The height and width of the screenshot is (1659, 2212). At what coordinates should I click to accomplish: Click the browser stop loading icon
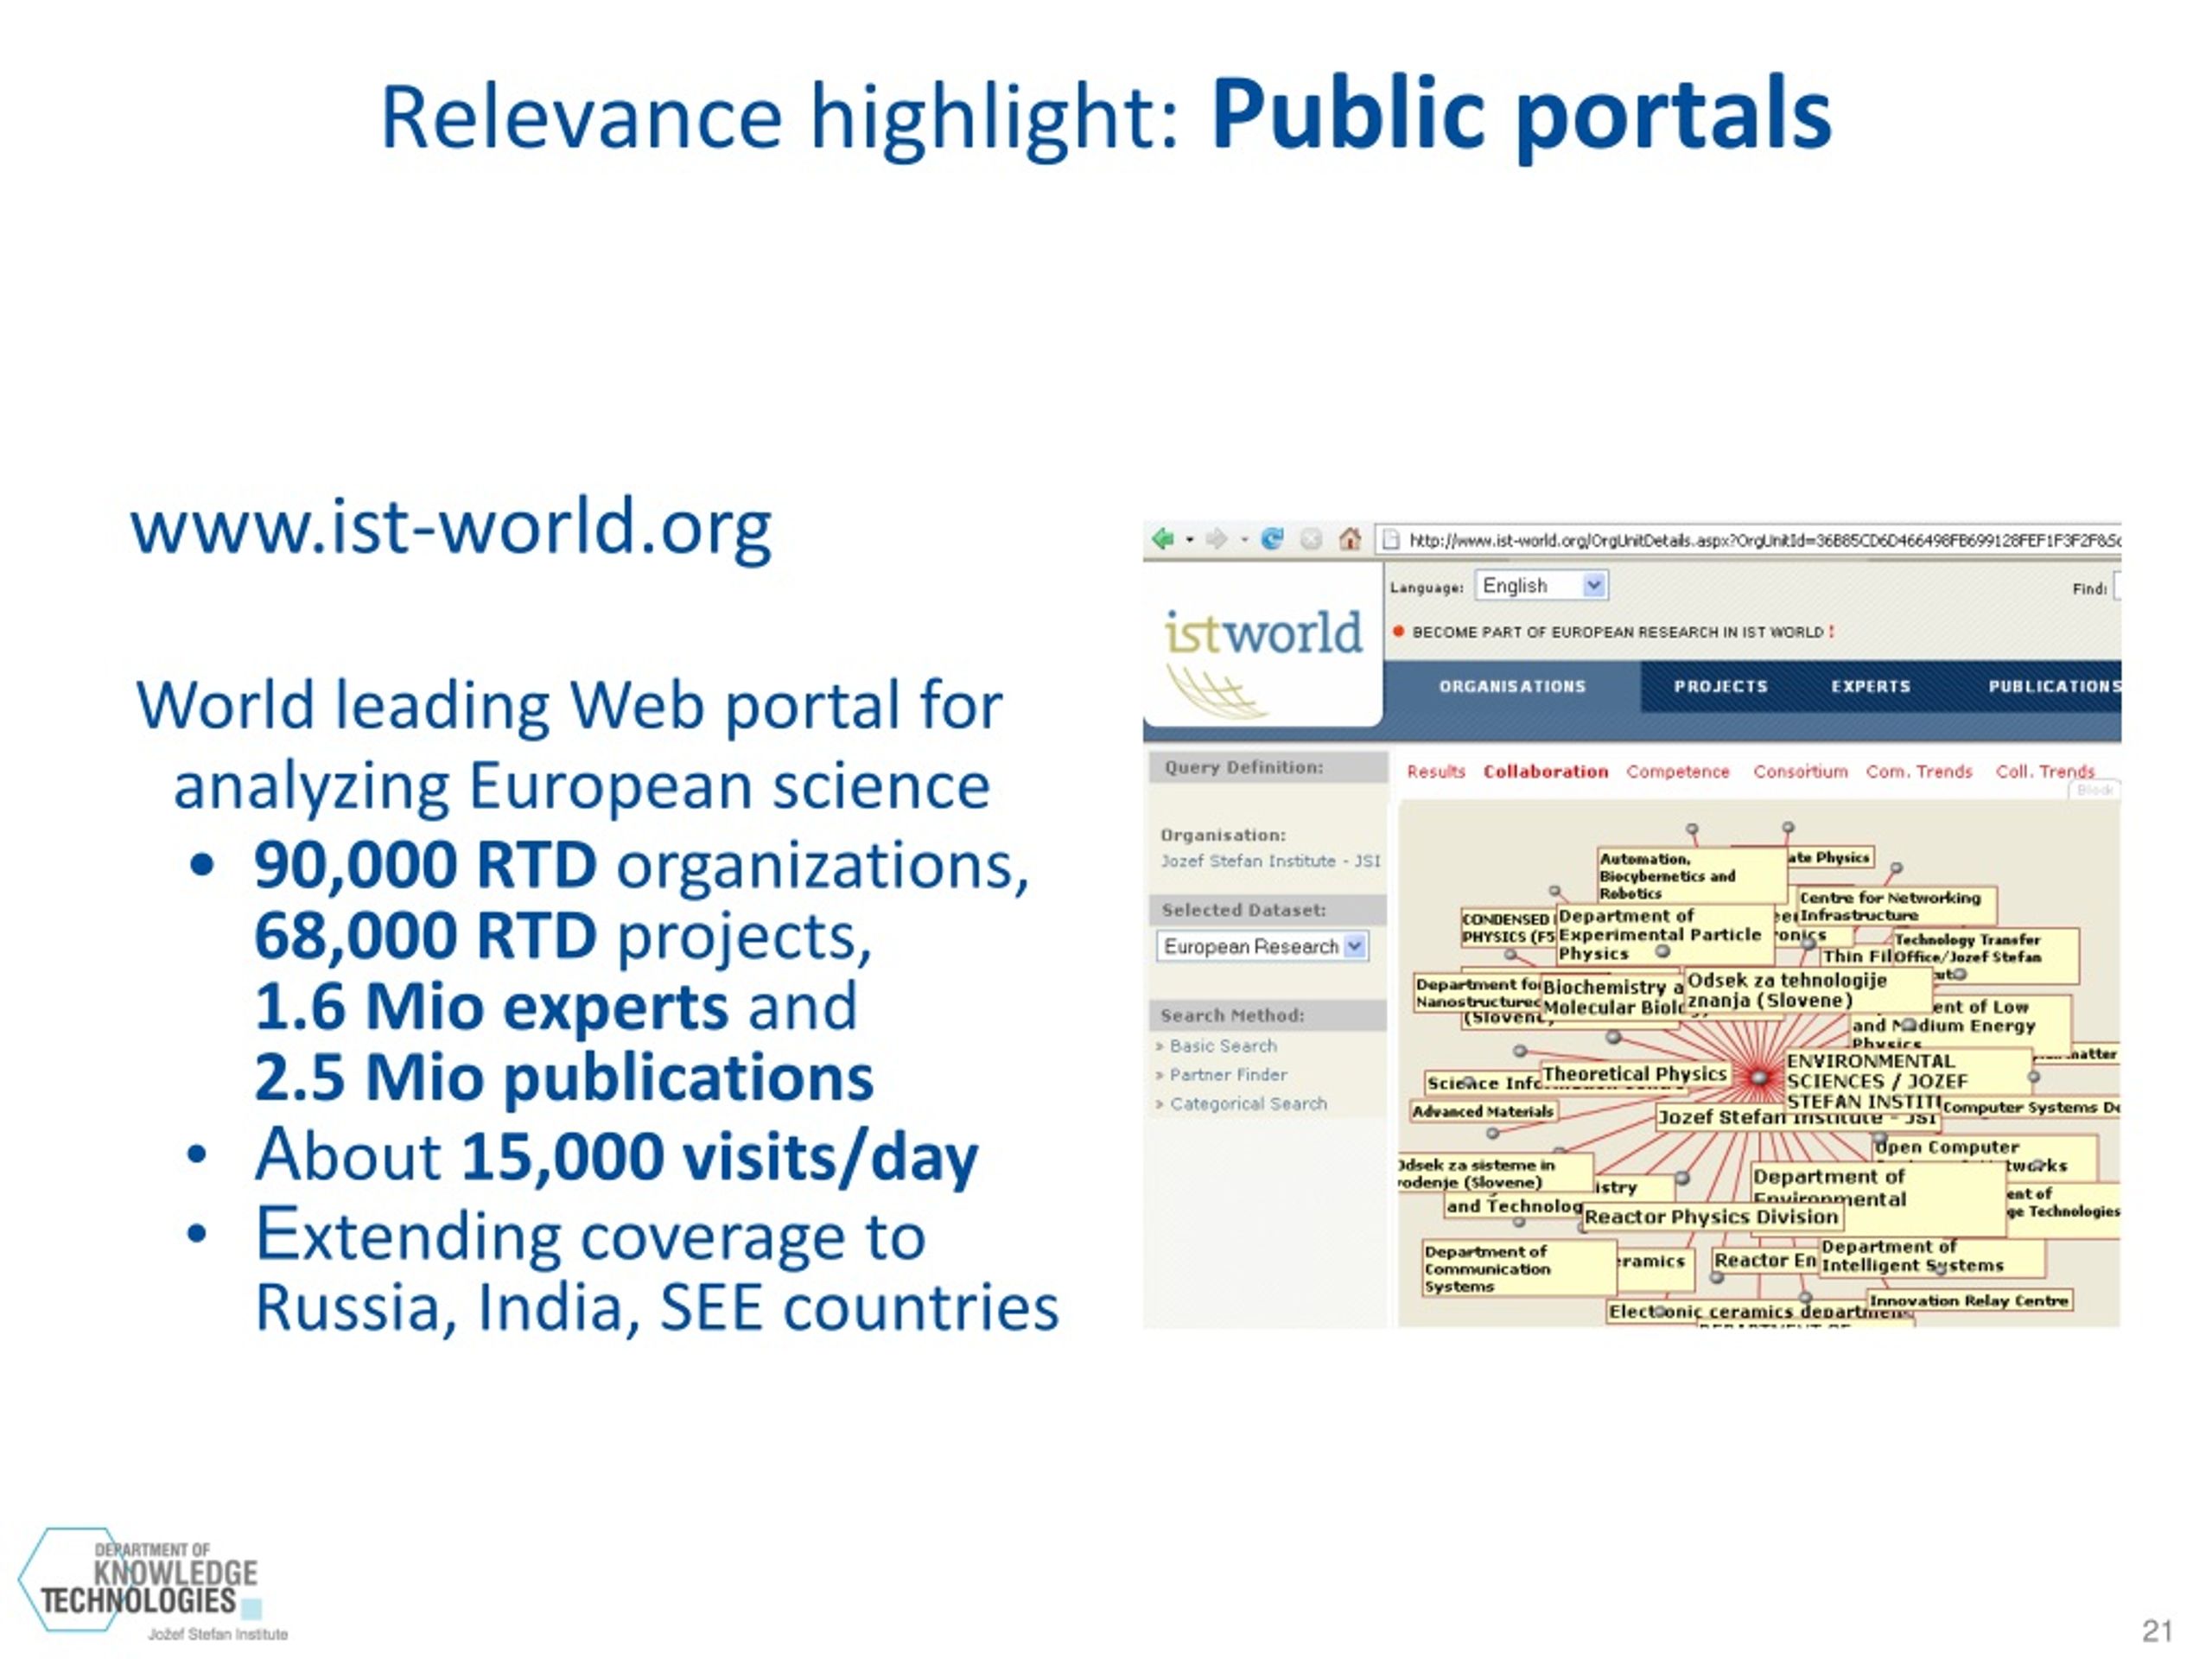[x=1311, y=539]
